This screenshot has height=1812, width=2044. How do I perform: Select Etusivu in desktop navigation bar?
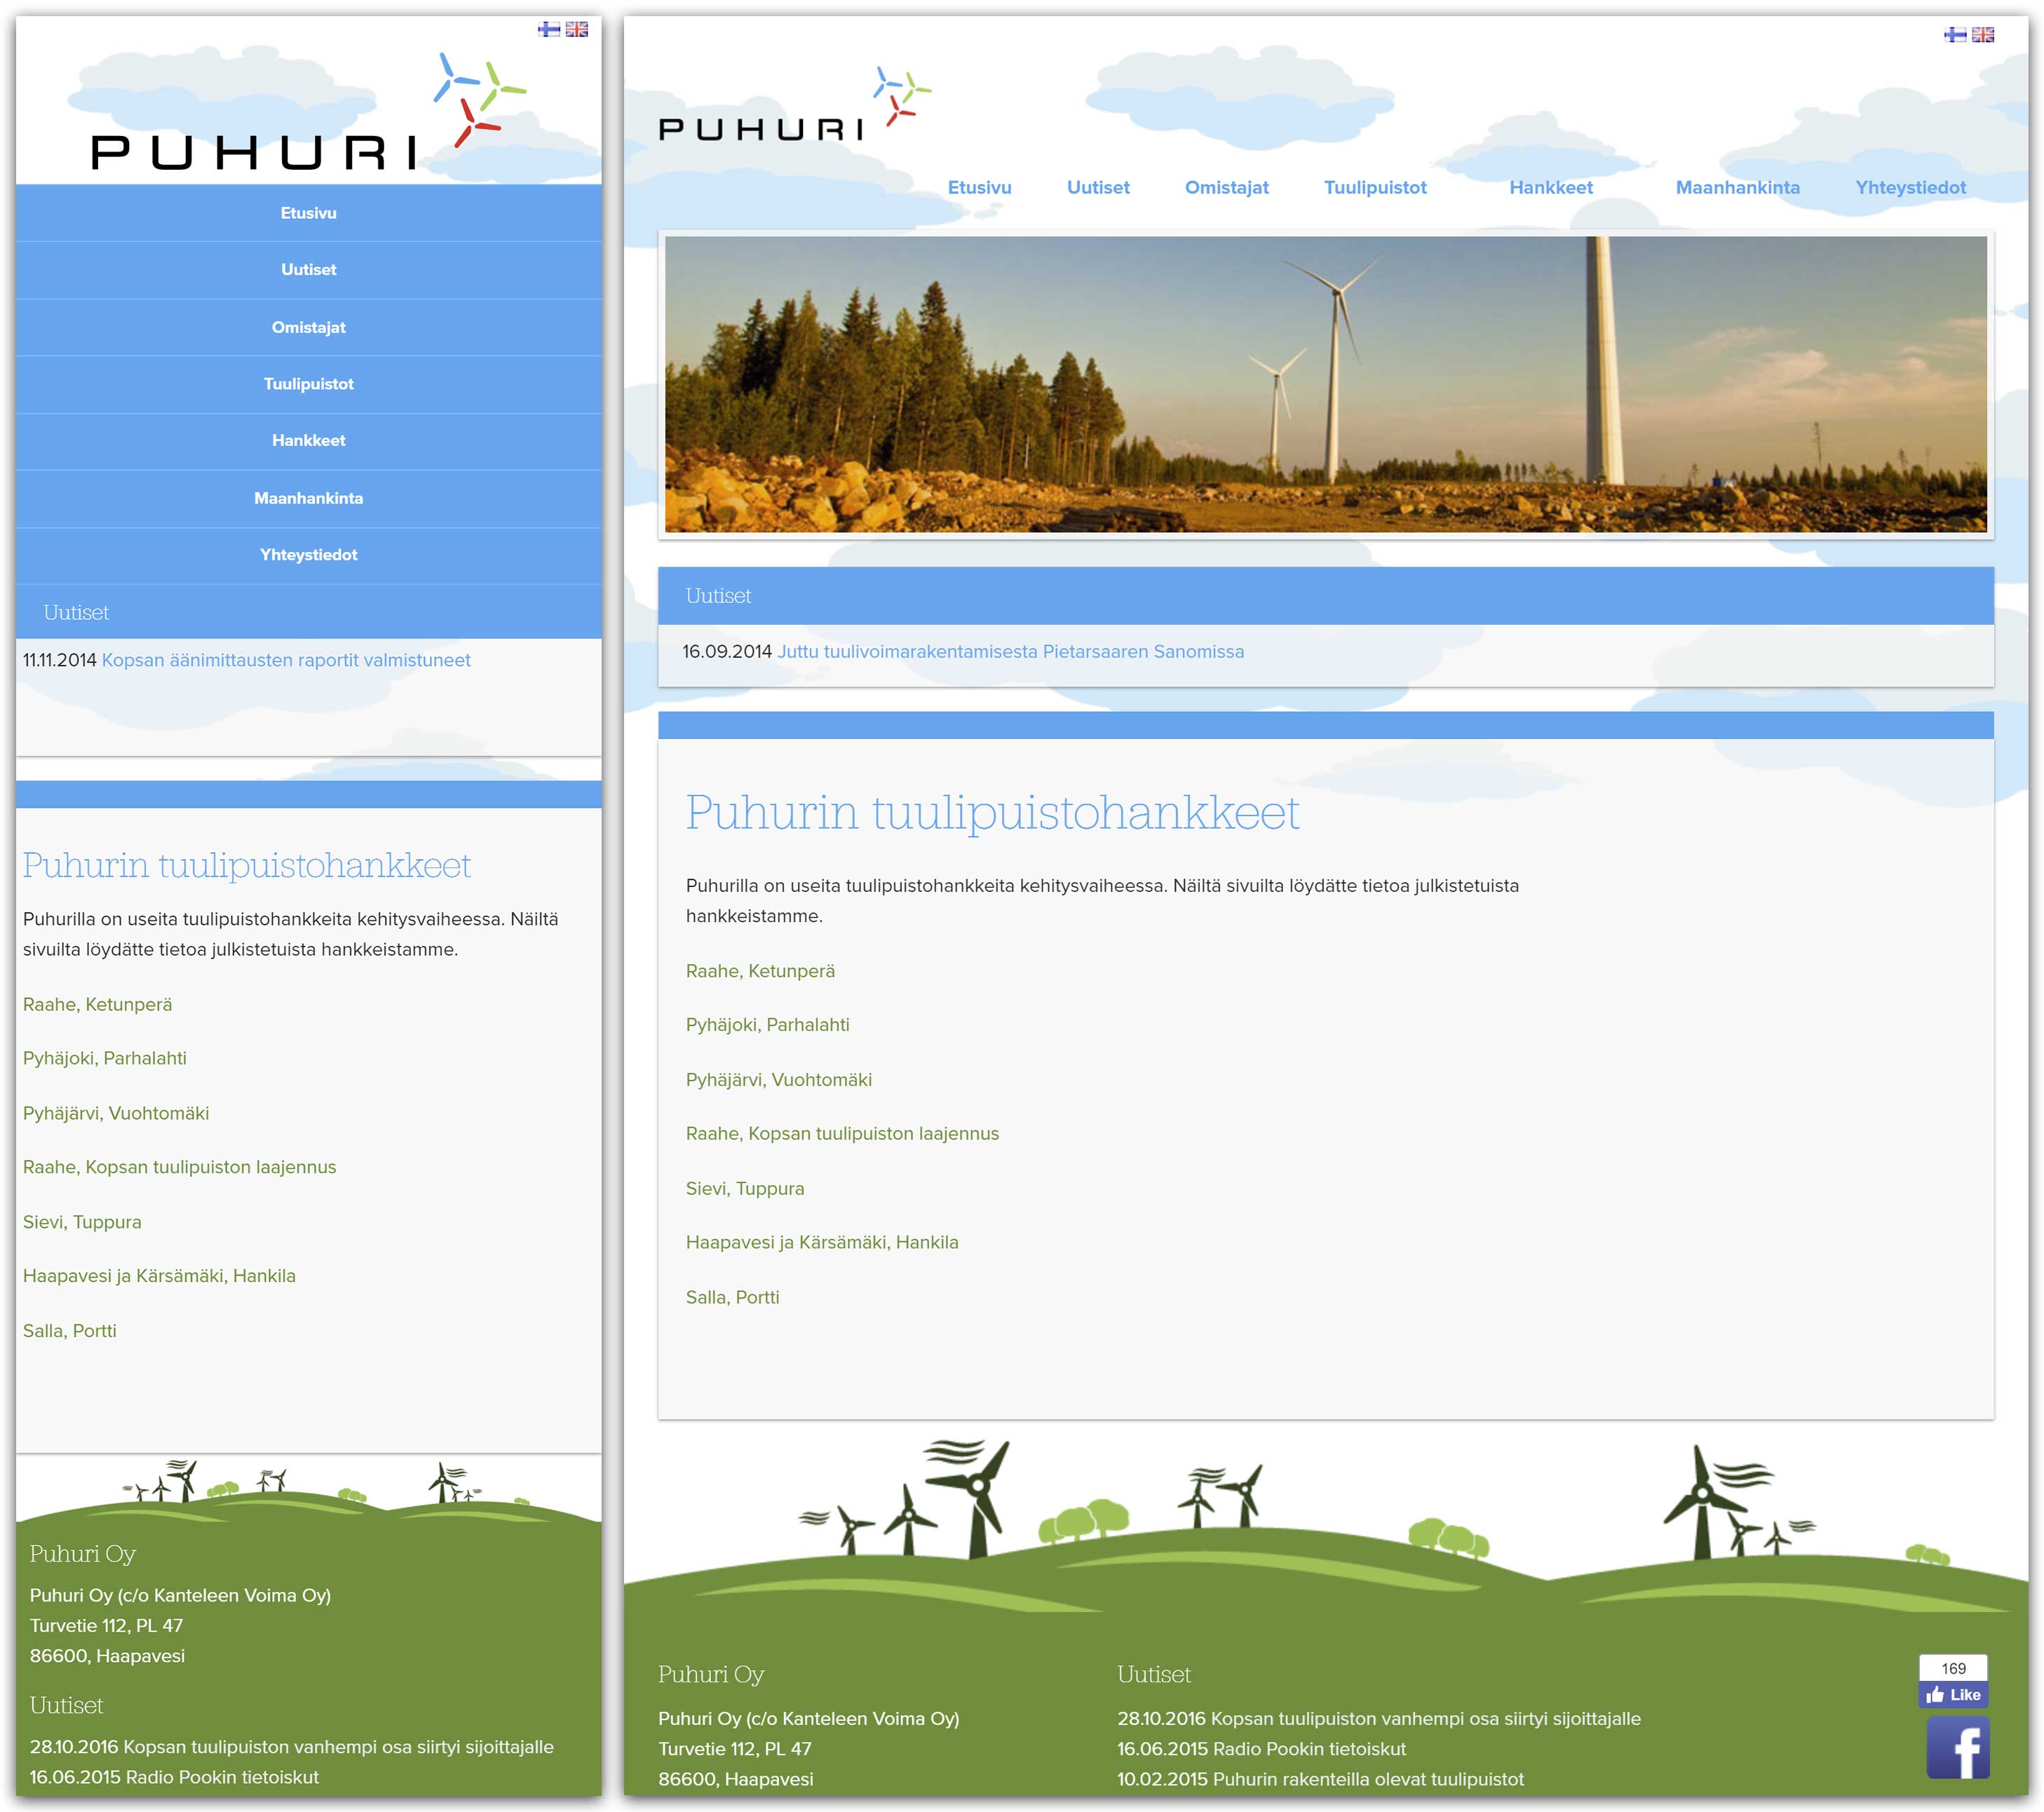click(x=979, y=187)
